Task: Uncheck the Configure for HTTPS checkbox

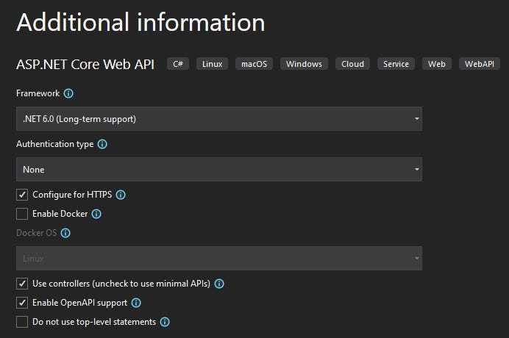Action: click(22, 195)
